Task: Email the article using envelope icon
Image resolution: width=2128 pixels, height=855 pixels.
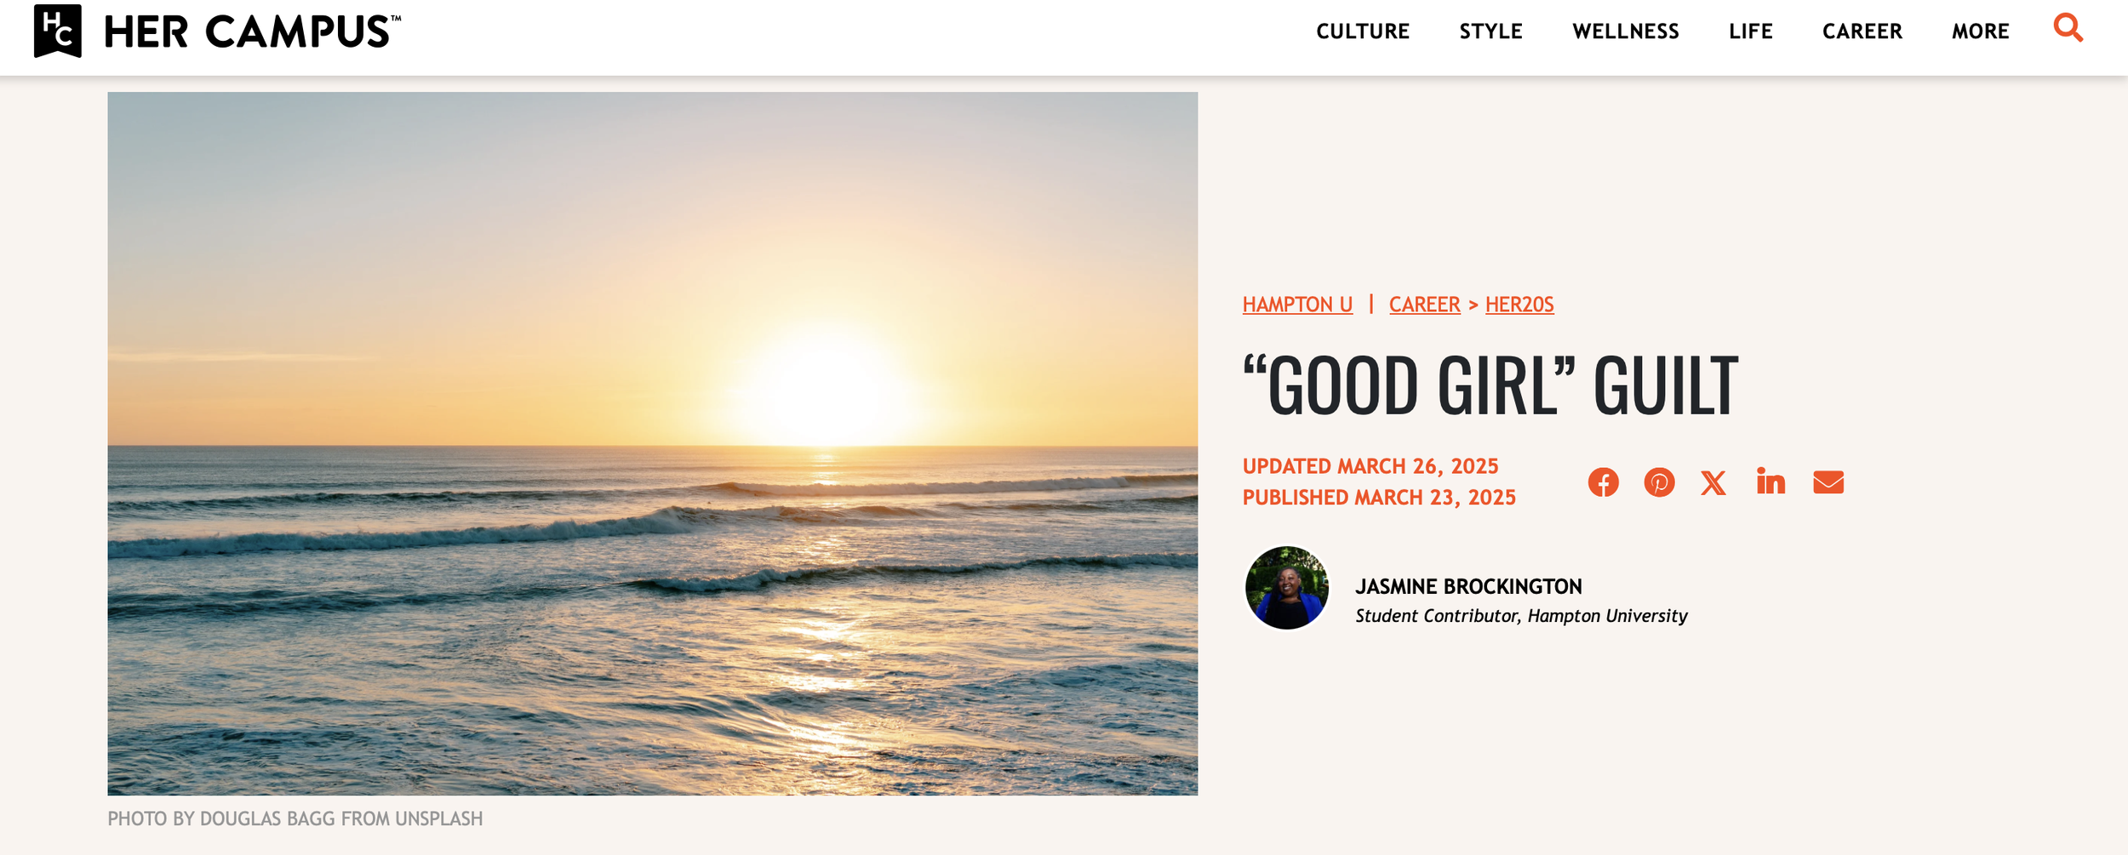Action: pyautogui.click(x=1828, y=482)
